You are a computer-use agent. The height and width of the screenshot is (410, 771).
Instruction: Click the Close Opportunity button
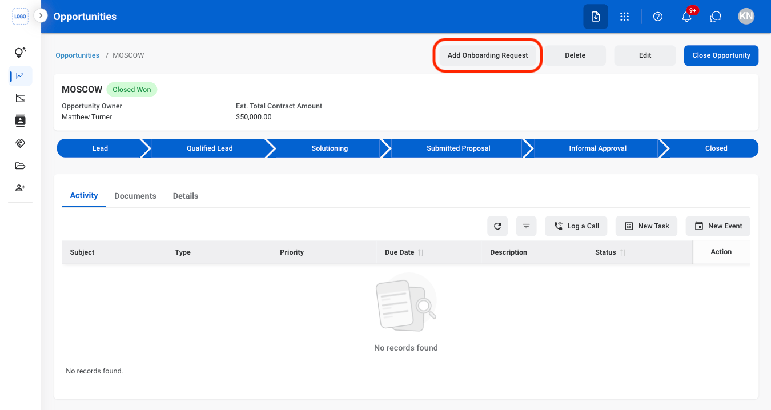pos(721,55)
